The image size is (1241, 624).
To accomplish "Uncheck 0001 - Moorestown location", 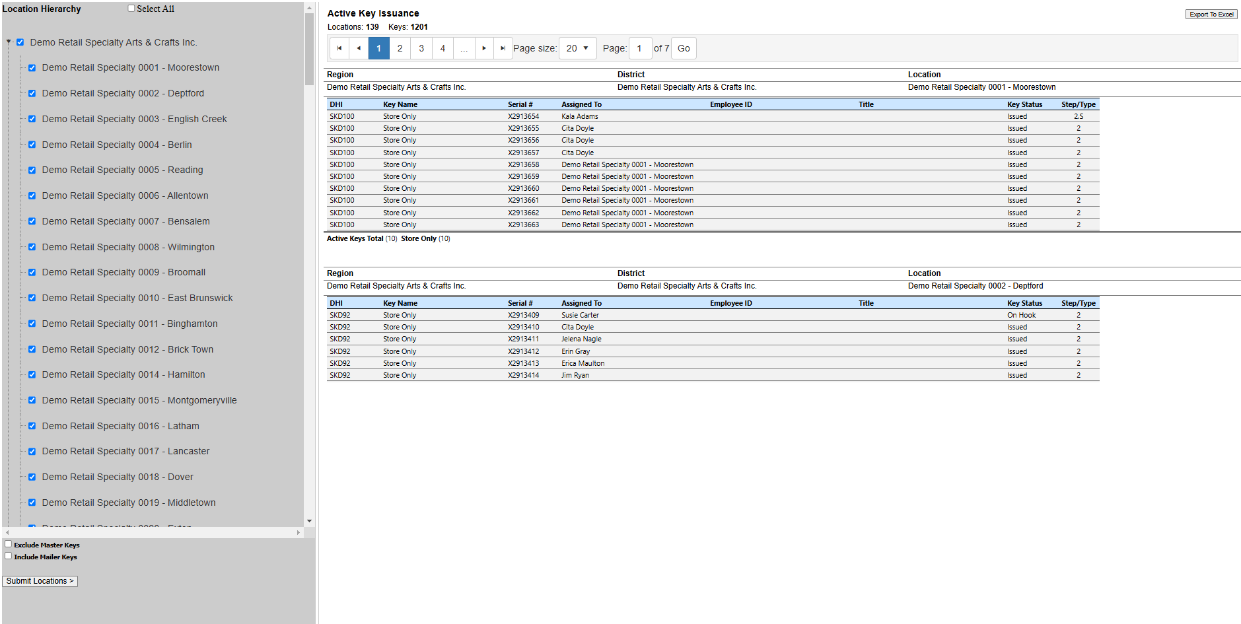I will click(x=32, y=68).
